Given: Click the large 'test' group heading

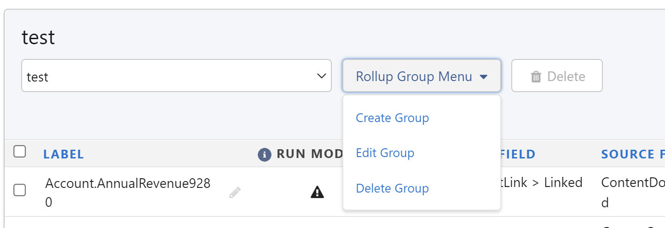Looking at the screenshot, I should (38, 37).
